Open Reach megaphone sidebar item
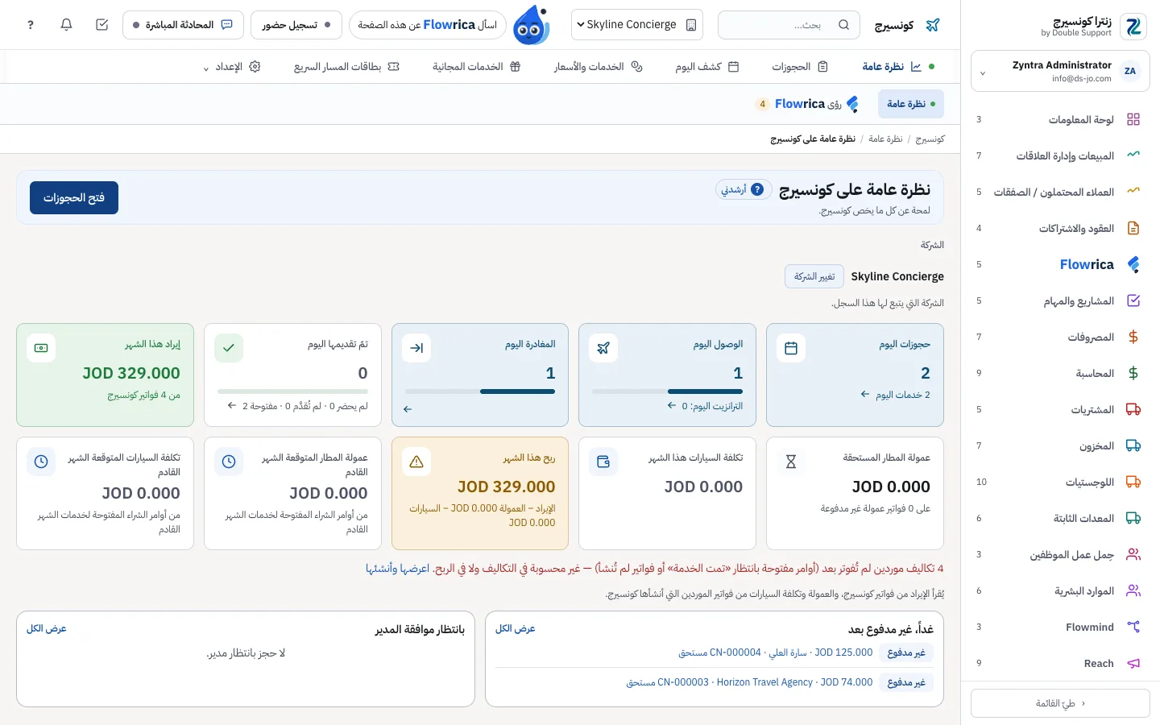 click(x=1060, y=663)
